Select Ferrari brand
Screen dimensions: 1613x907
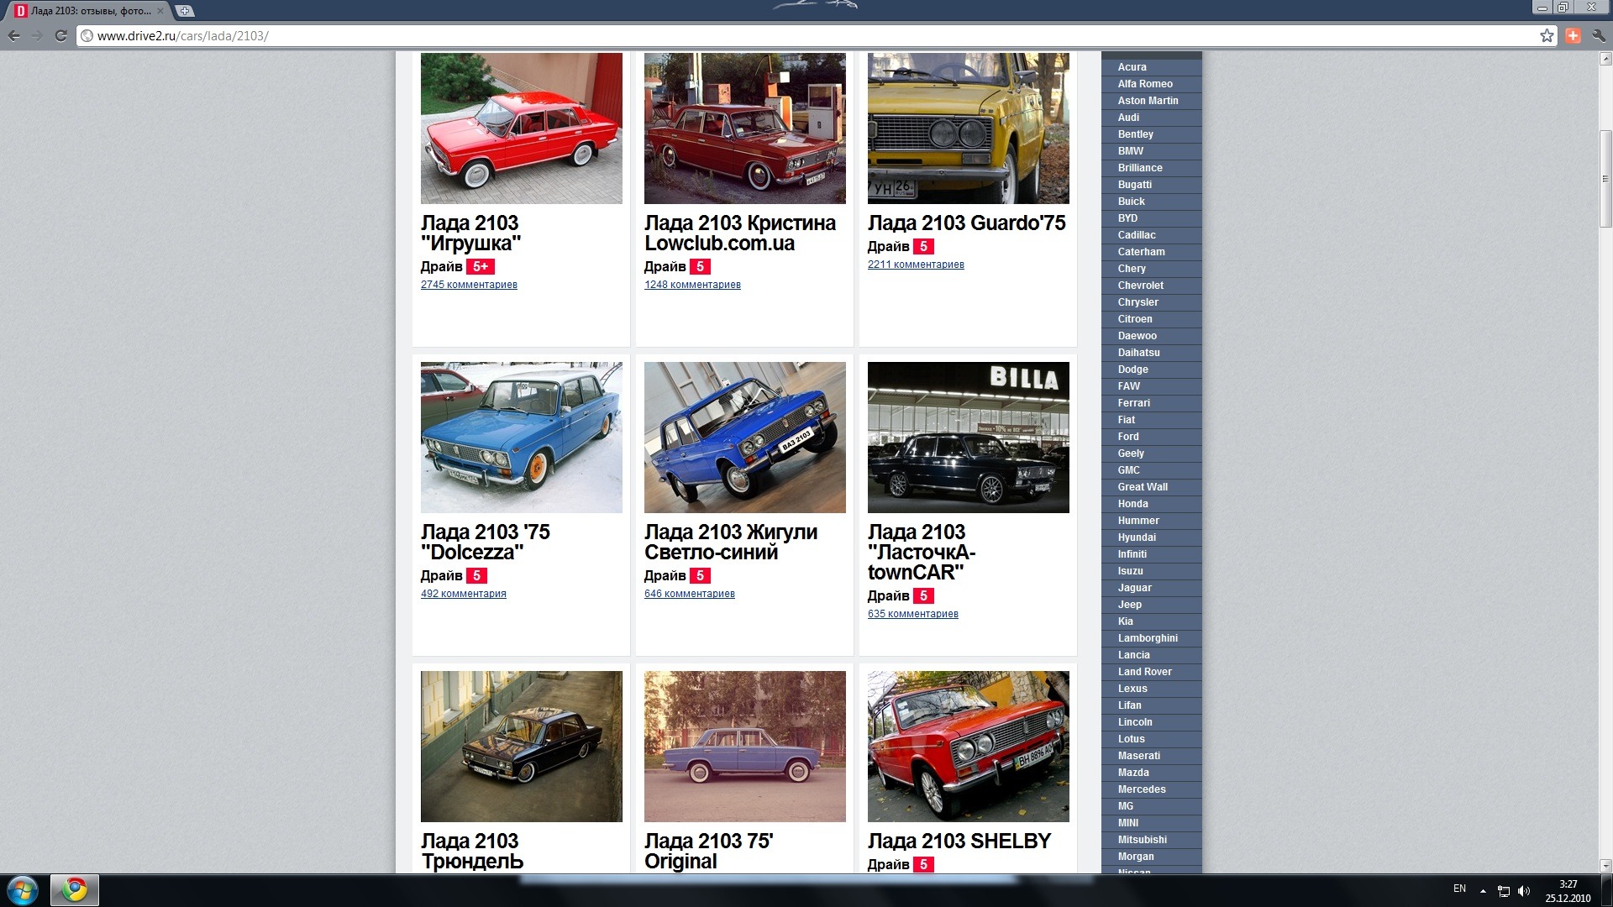[1152, 403]
